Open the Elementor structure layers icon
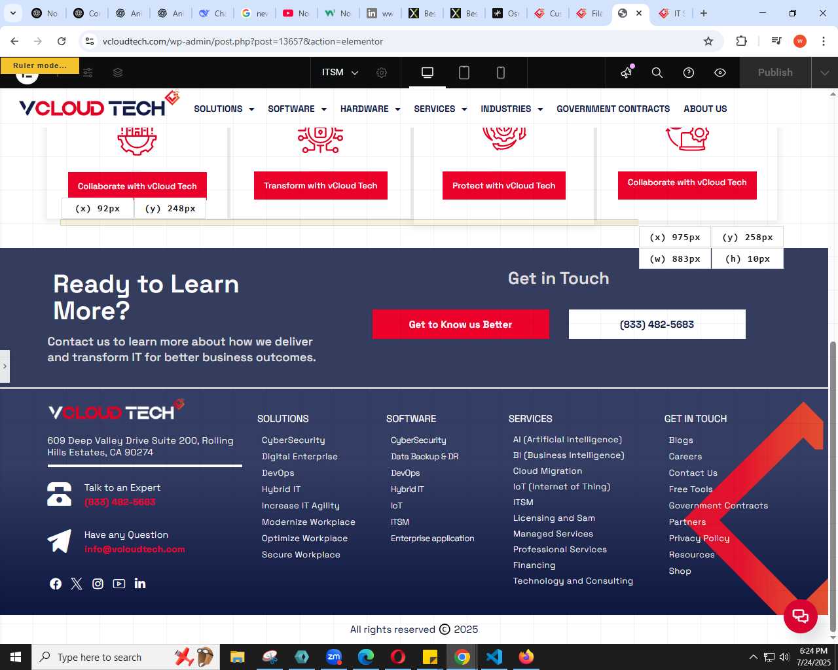 point(118,73)
